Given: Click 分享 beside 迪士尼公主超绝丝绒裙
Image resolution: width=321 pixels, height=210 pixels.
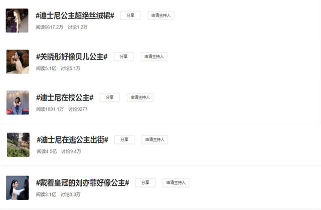Looking at the screenshot, I should [130, 15].
